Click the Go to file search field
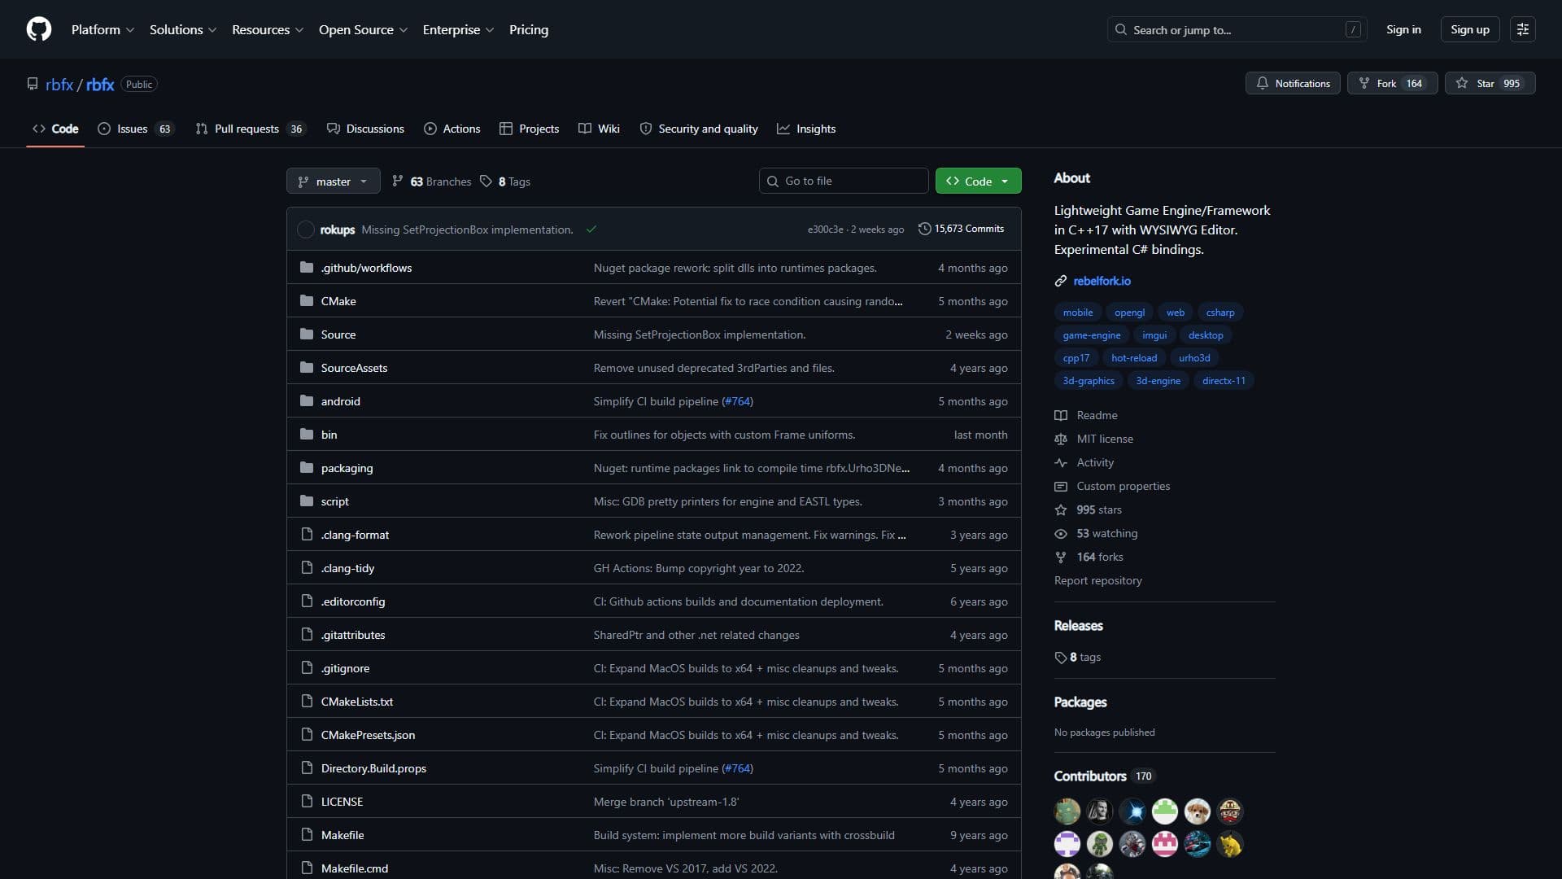Image resolution: width=1562 pixels, height=879 pixels. [x=844, y=181]
